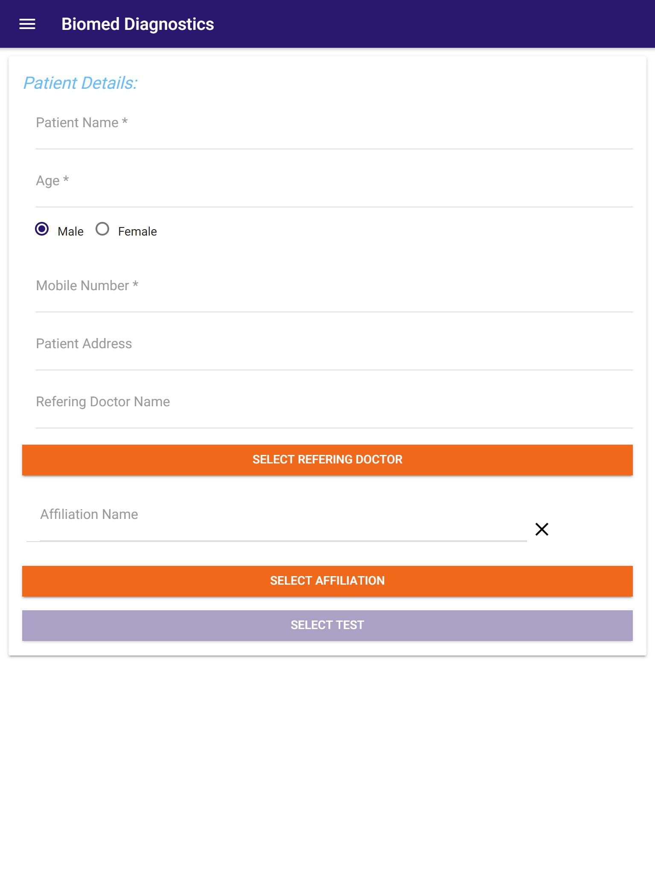Select the Female radio button
655x874 pixels.
point(102,229)
